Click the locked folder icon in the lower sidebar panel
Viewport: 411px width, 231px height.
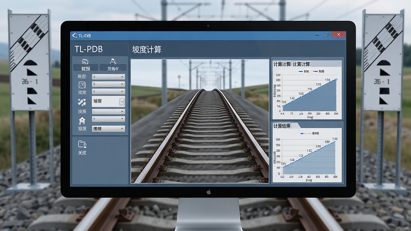(82, 144)
